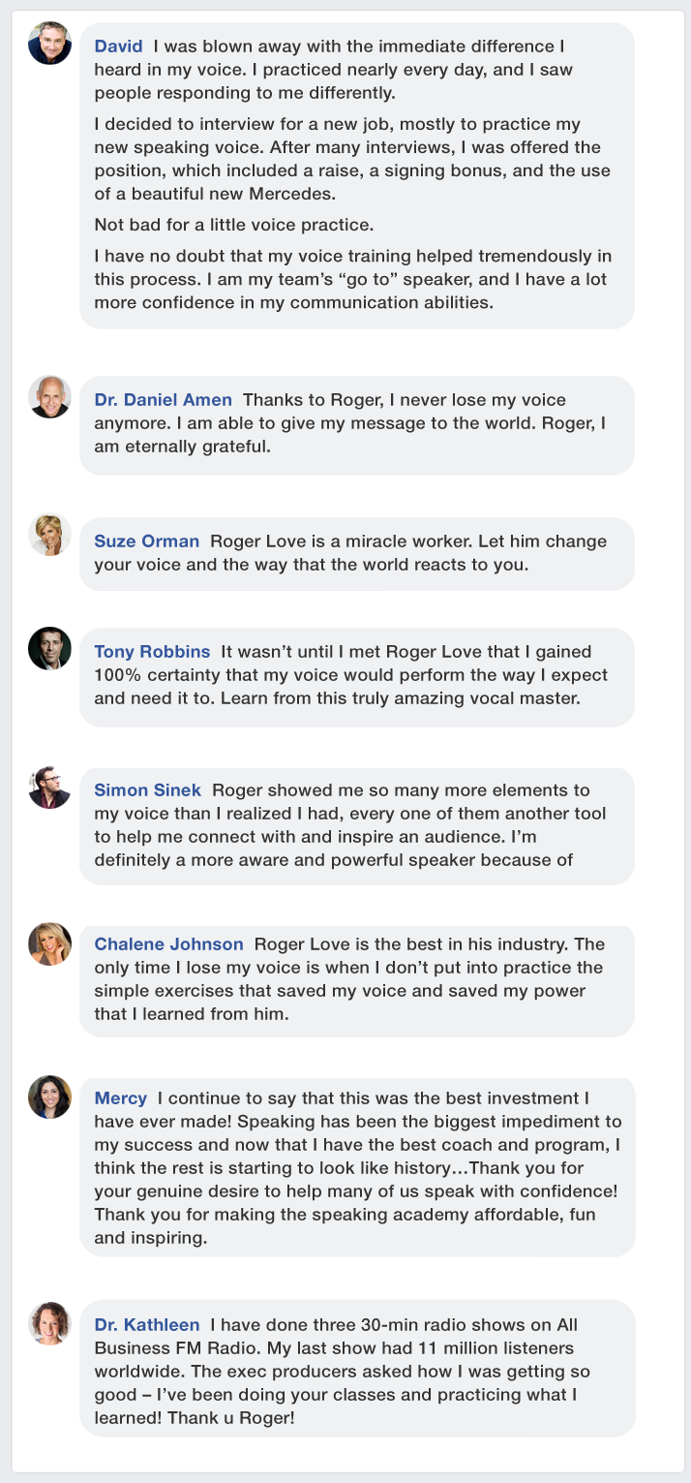Click the Dr. Daniel Amen name link
The width and height of the screenshot is (691, 1483).
pyautogui.click(x=163, y=399)
